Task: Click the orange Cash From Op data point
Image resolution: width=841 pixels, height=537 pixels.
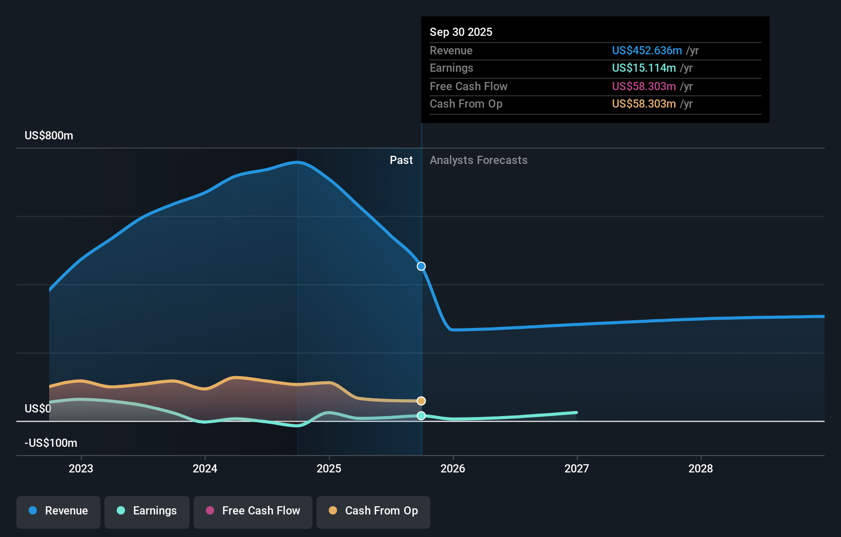Action: pos(421,401)
